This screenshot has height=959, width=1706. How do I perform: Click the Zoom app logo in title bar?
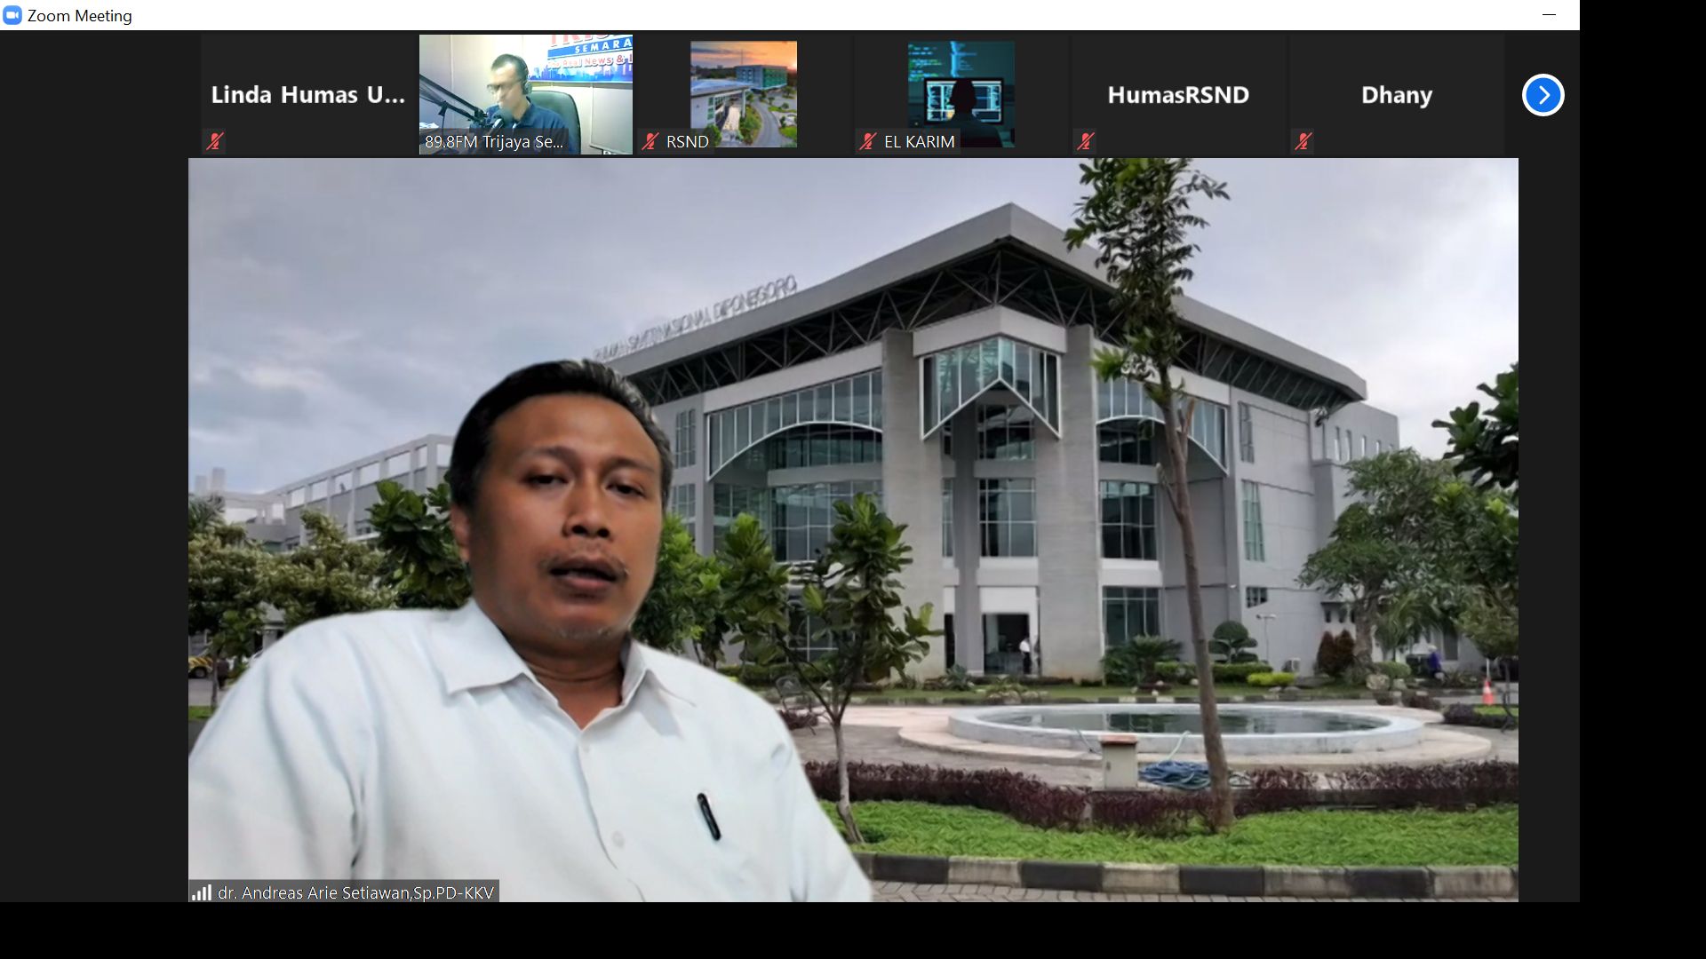(x=12, y=15)
